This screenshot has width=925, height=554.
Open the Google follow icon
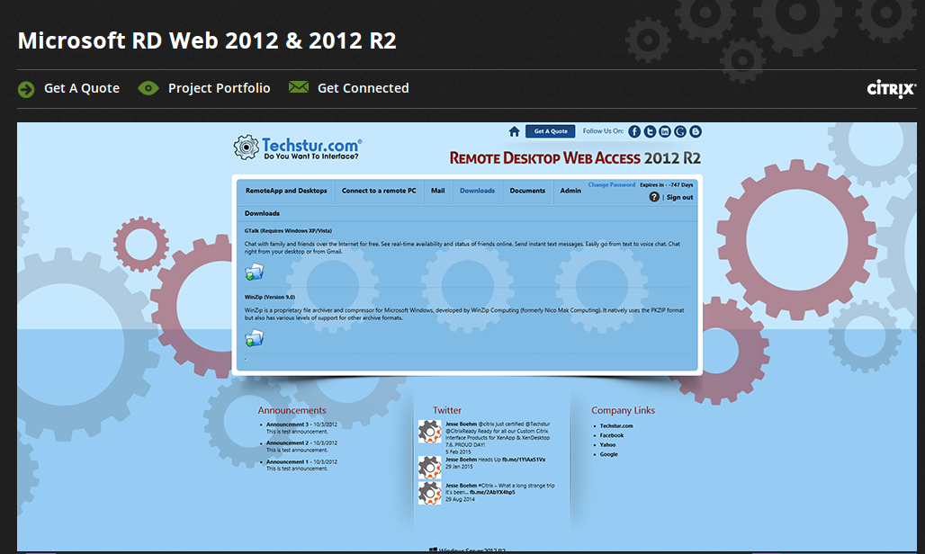pyautogui.click(x=680, y=131)
